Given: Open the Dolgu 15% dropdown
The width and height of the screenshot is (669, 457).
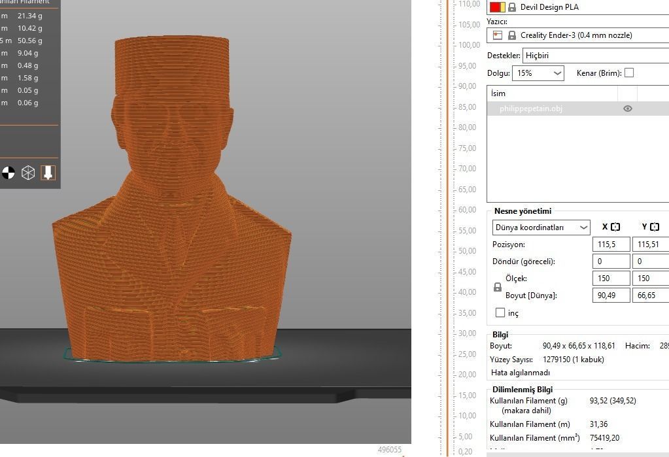Looking at the screenshot, I should click(x=538, y=73).
